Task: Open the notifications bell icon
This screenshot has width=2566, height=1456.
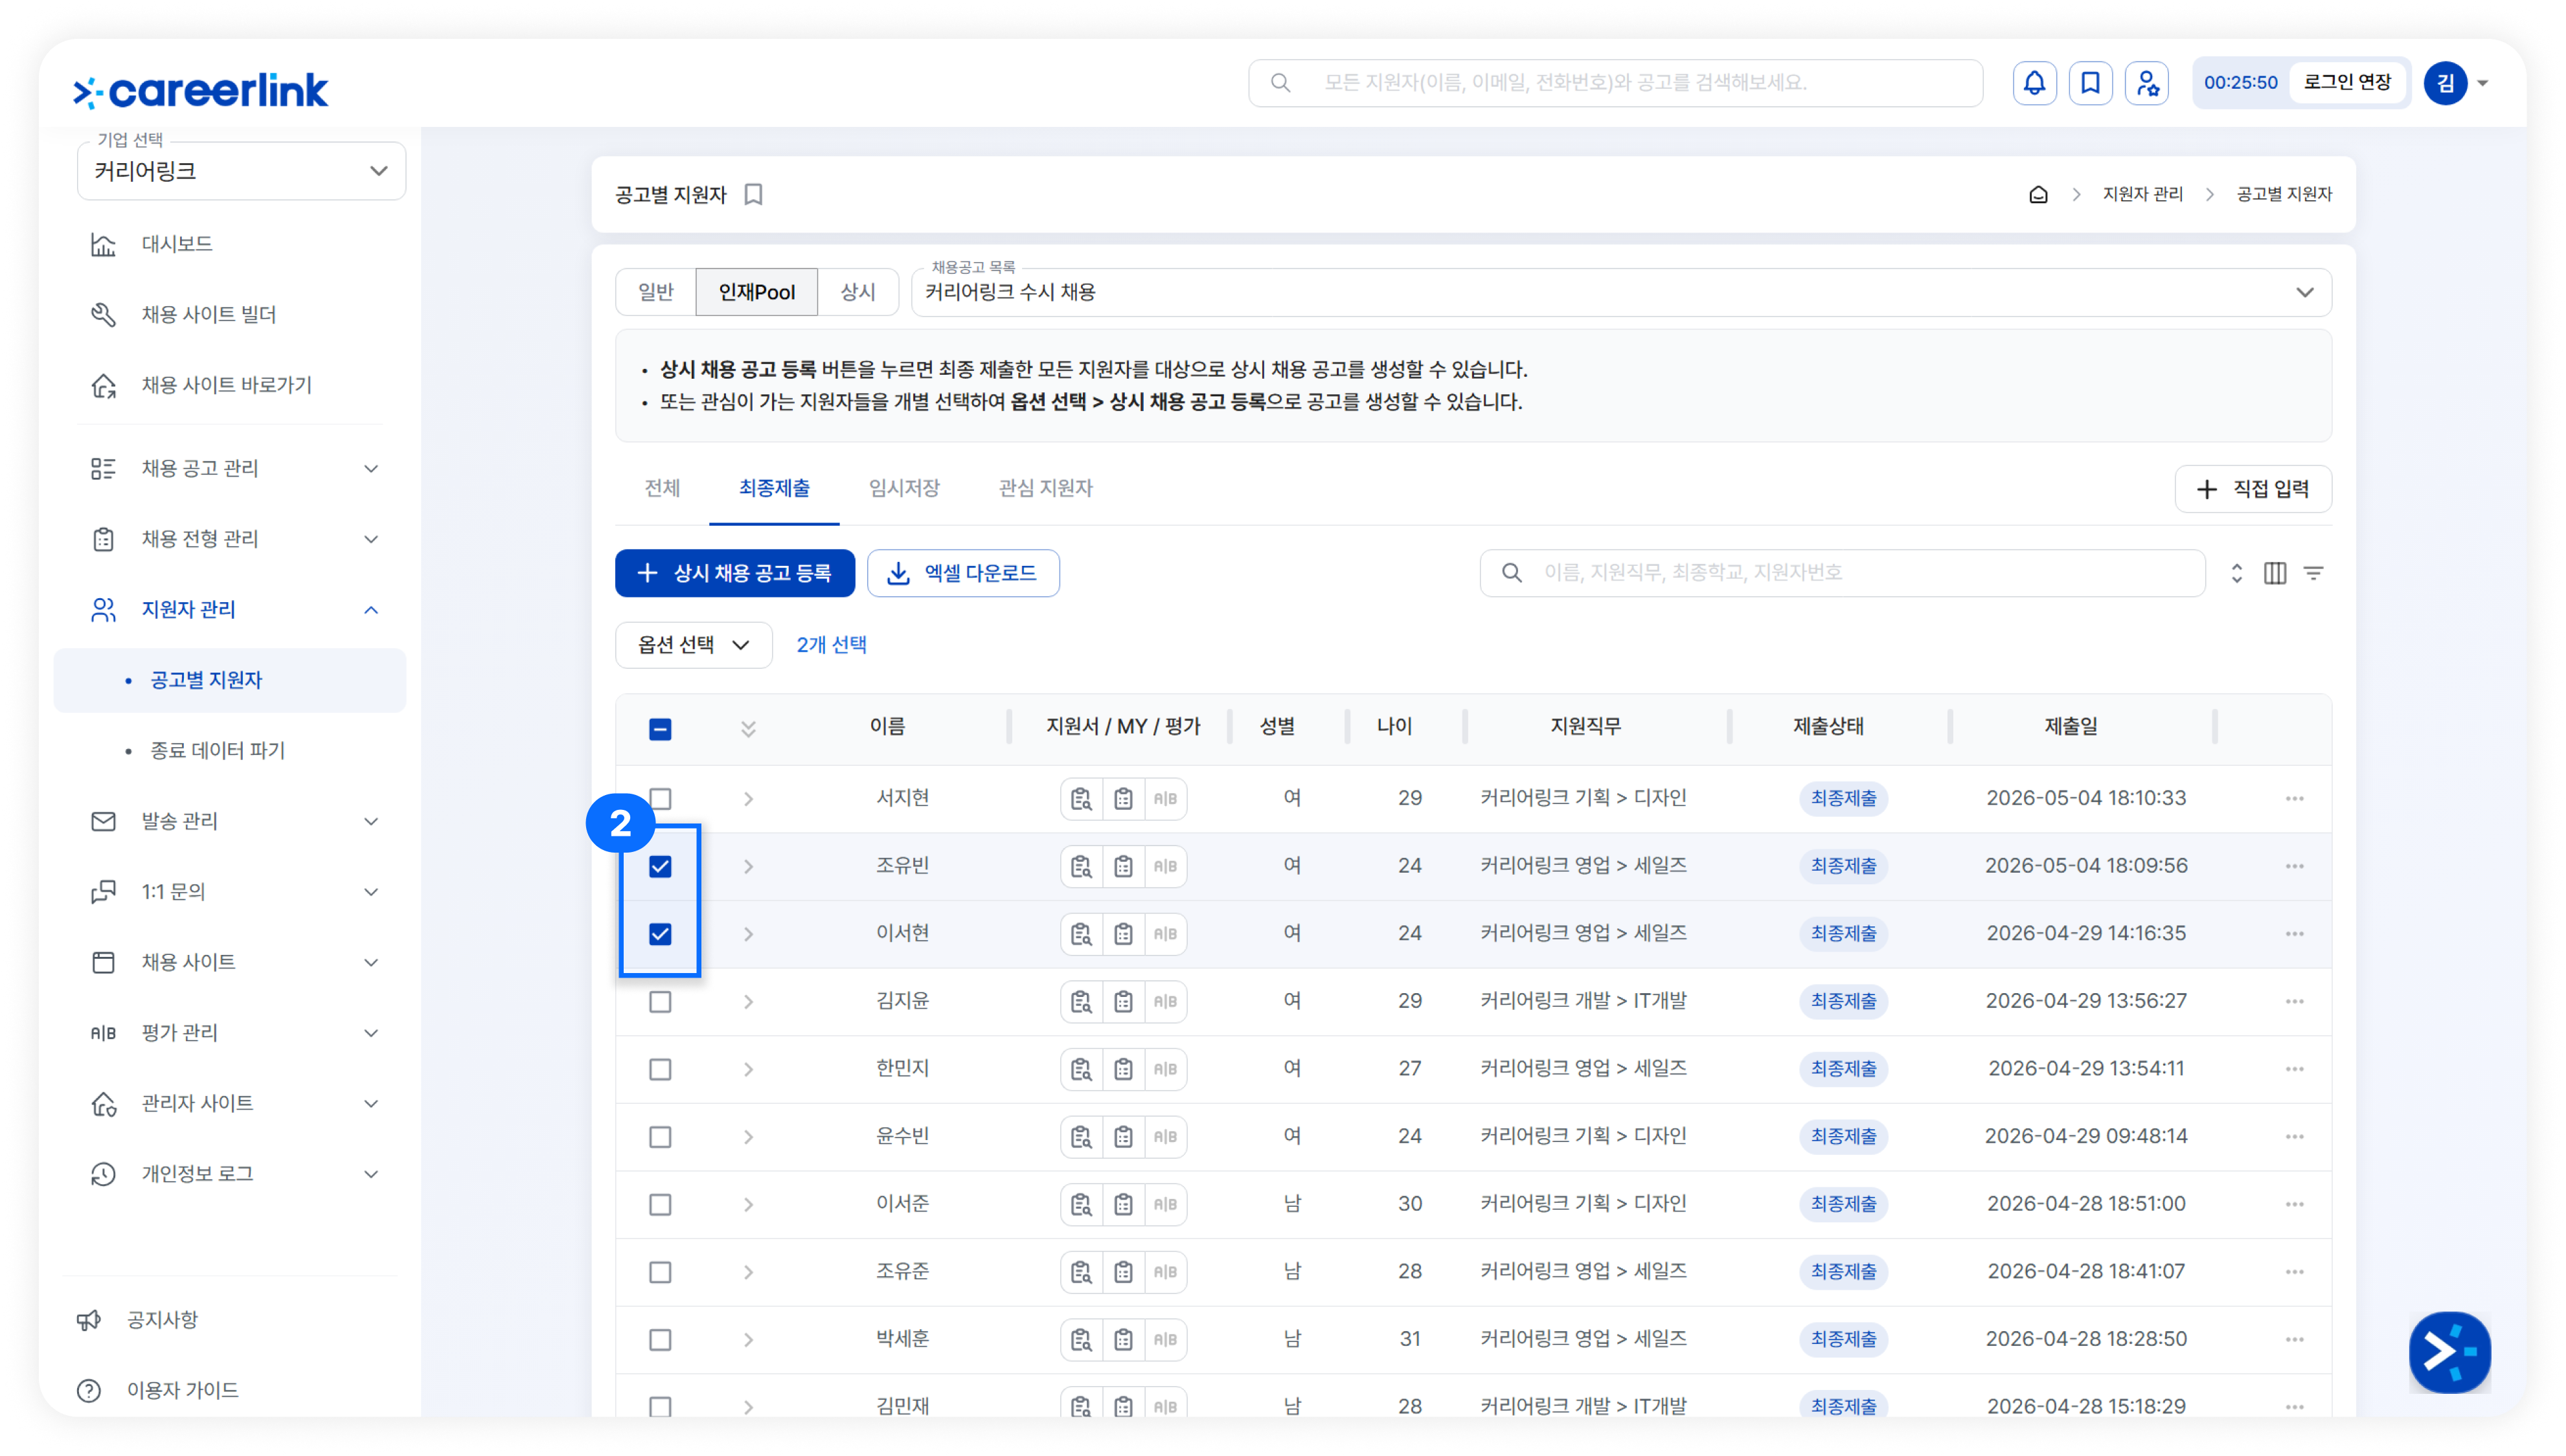Action: pos(2035,83)
